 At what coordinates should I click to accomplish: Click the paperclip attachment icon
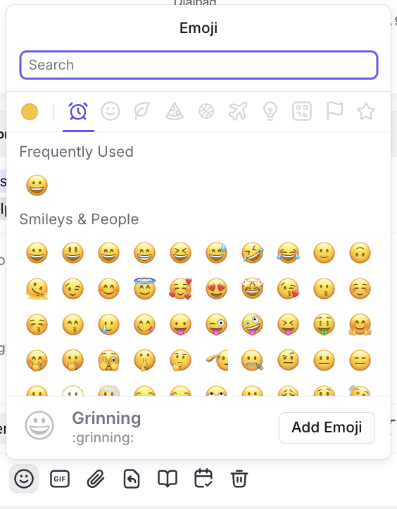(x=96, y=479)
